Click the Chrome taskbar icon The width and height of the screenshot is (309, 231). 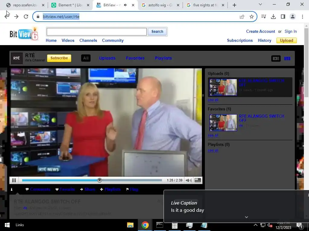(x=145, y=225)
